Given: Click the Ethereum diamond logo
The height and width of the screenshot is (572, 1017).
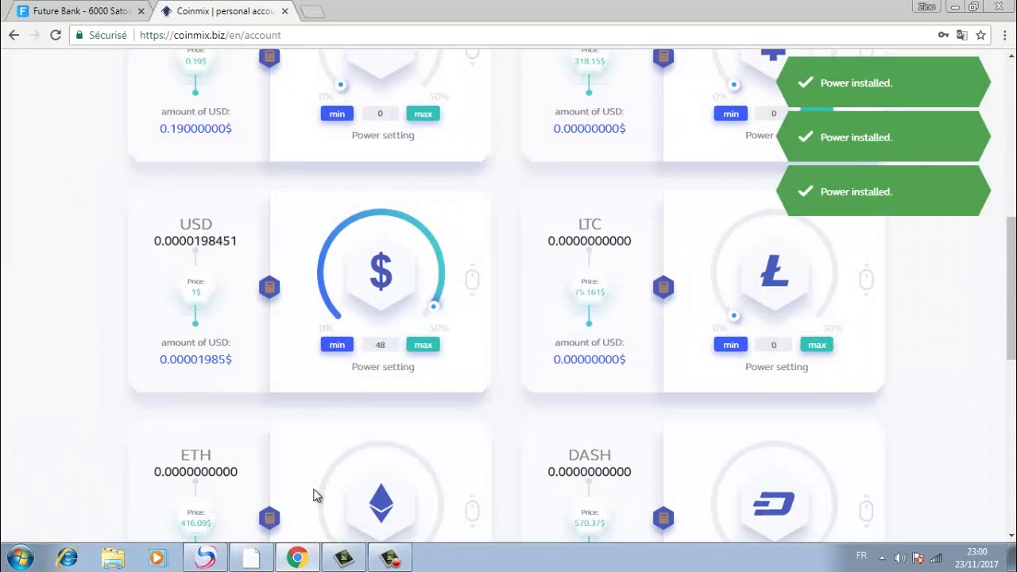Looking at the screenshot, I should (381, 504).
